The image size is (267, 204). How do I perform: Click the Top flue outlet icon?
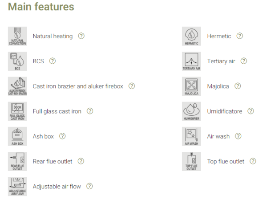coord(192,161)
